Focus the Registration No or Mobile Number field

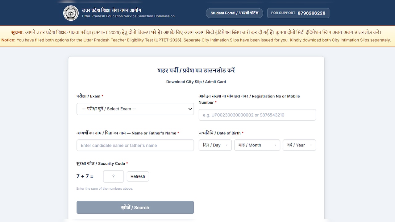tap(257, 115)
